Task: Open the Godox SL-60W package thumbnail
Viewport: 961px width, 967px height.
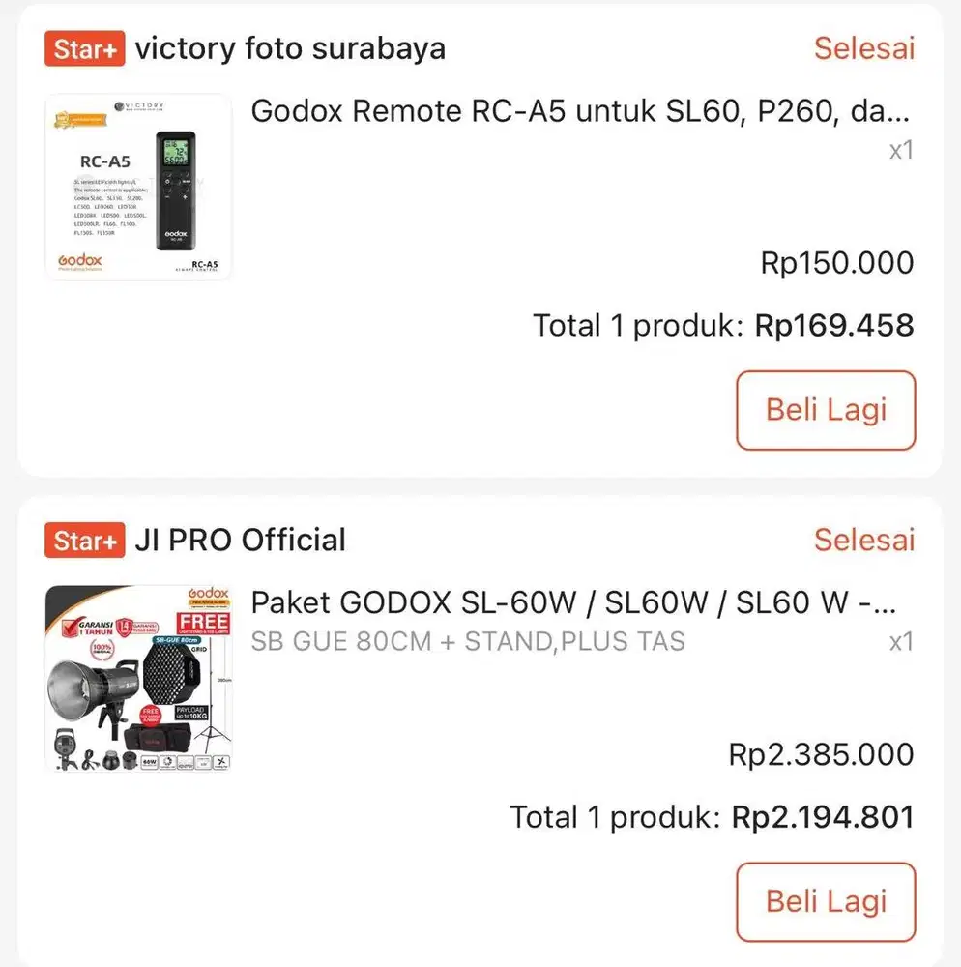Action: (139, 678)
